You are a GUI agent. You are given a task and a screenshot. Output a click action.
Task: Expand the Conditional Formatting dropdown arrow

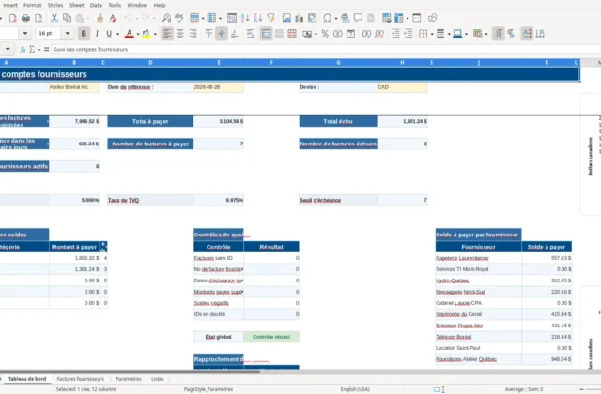point(486,34)
